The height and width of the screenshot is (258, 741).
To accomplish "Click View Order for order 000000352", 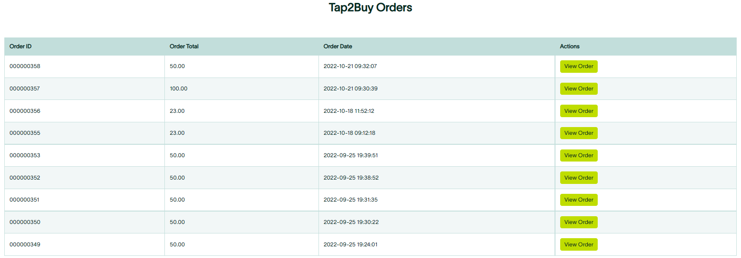I will click(x=578, y=177).
